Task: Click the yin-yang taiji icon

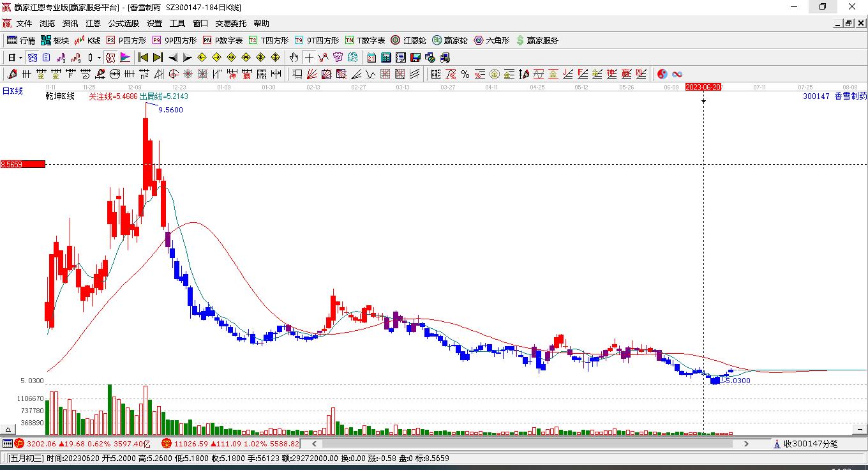Action: coord(662,74)
